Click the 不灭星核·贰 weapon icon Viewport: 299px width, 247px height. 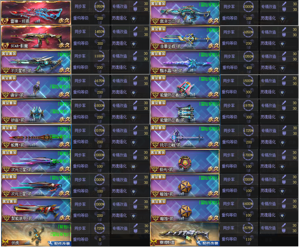tap(36, 62)
